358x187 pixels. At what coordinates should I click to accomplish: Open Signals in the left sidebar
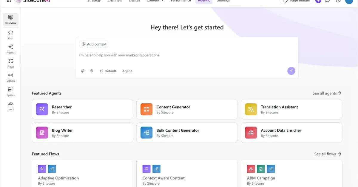point(11,77)
